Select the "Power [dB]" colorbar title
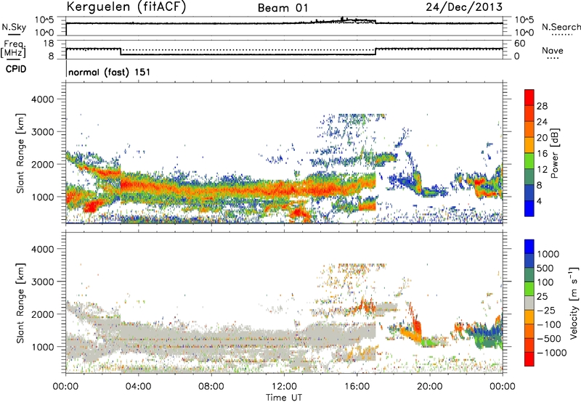581x402 pixels. click(554, 153)
